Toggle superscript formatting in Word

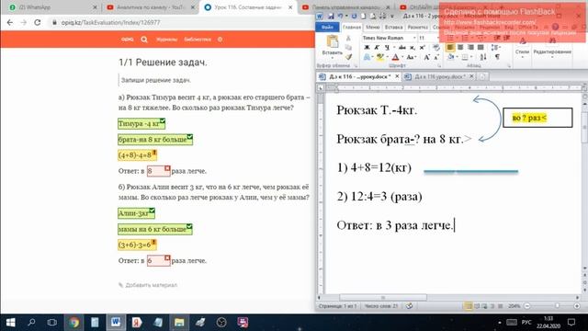tap(423, 47)
